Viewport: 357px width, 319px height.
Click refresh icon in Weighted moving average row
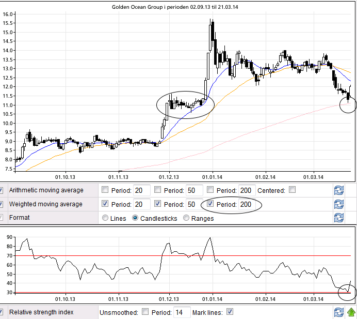click(338, 204)
